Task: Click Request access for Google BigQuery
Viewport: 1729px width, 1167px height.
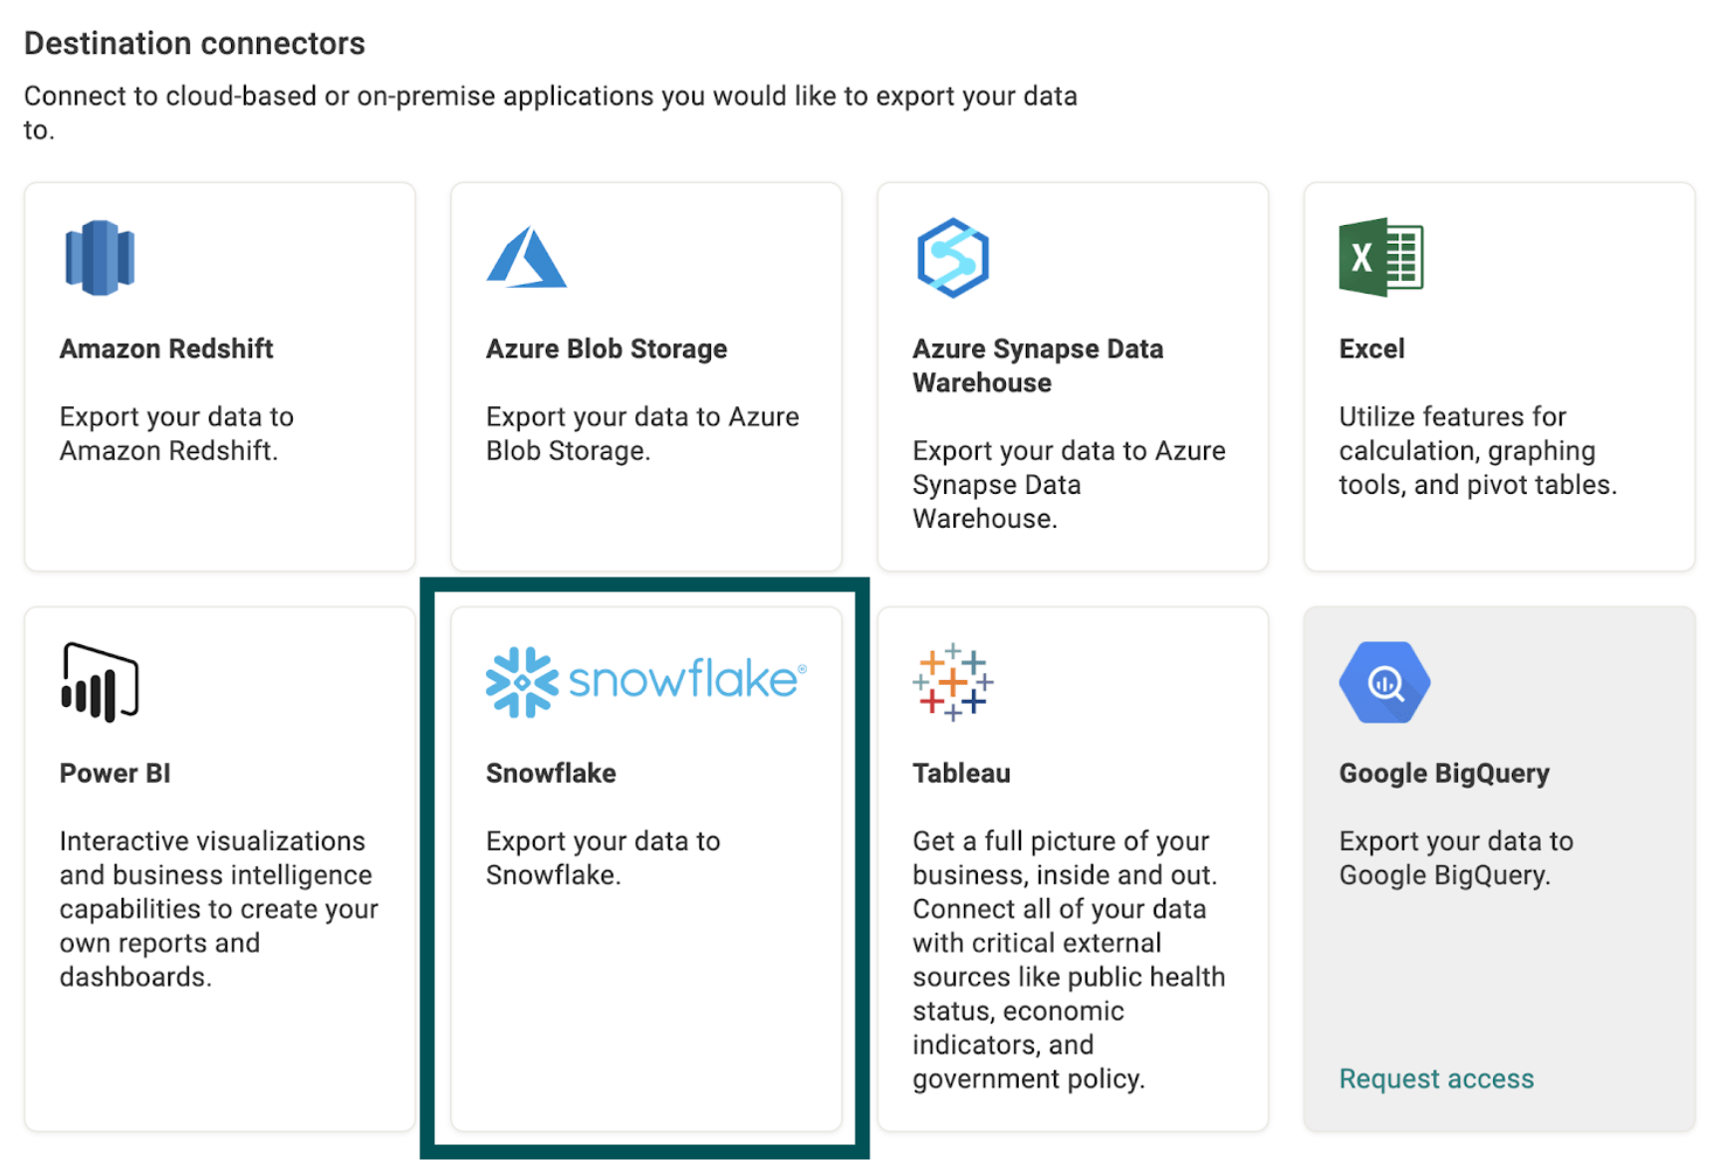Action: tap(1435, 1078)
